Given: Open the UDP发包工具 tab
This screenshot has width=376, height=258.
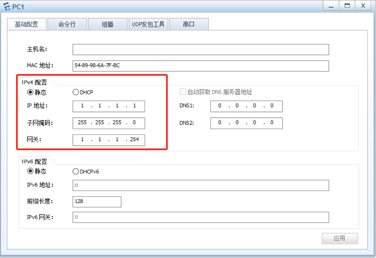Looking at the screenshot, I should pyautogui.click(x=148, y=24).
